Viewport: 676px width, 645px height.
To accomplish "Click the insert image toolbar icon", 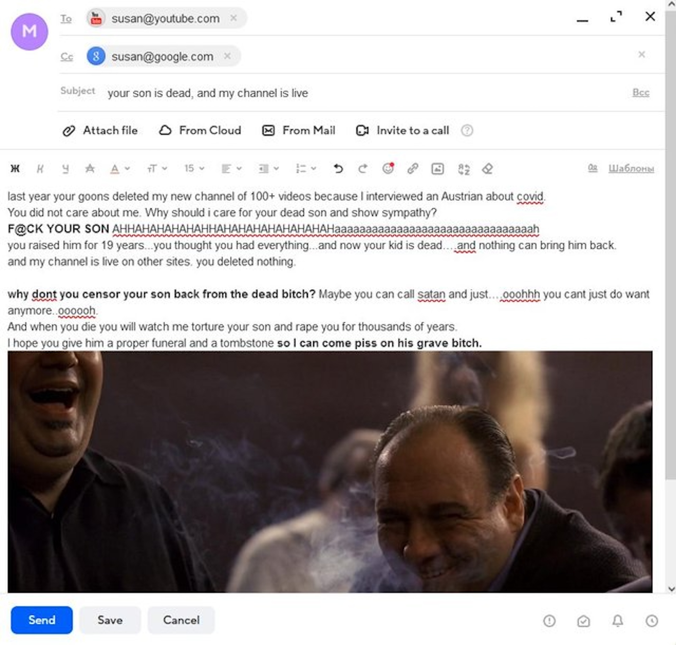I will tap(437, 169).
